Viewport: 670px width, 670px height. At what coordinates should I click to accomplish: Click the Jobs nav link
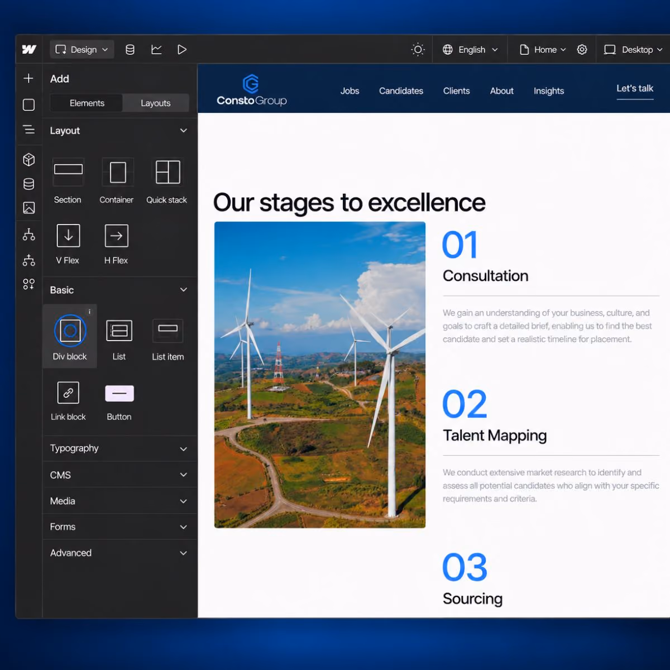[350, 91]
